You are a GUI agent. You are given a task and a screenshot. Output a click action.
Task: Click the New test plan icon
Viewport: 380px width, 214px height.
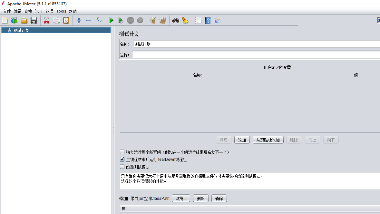(x=5, y=20)
